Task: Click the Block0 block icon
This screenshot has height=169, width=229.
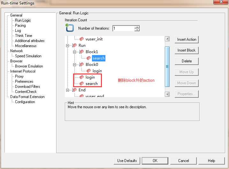Action: click(x=81, y=64)
